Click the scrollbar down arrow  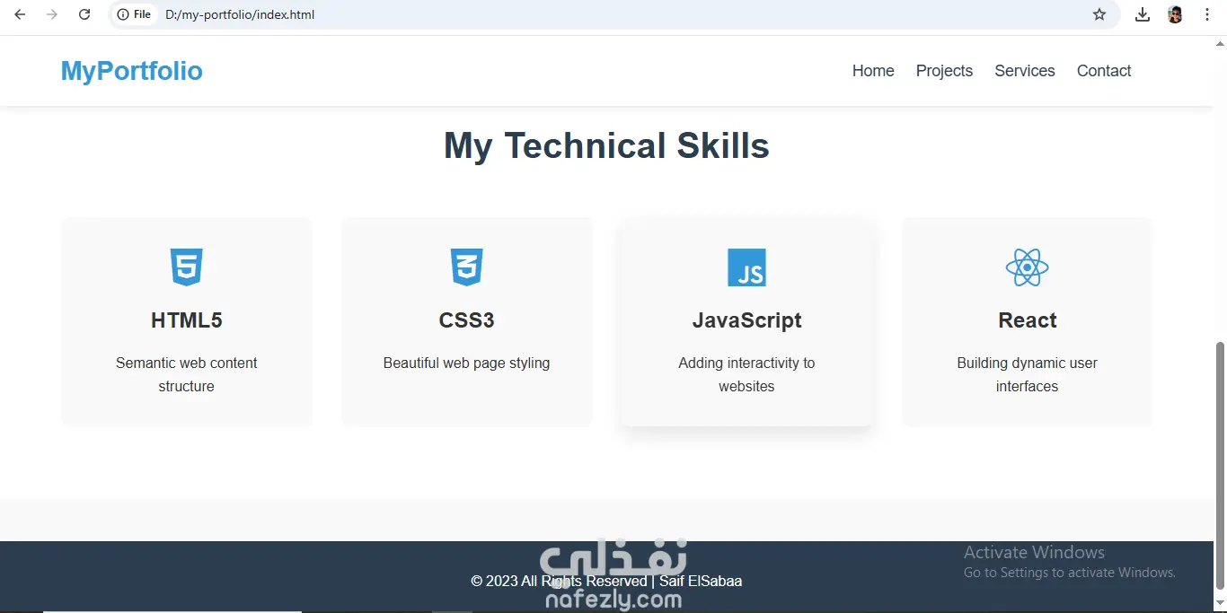pyautogui.click(x=1220, y=603)
